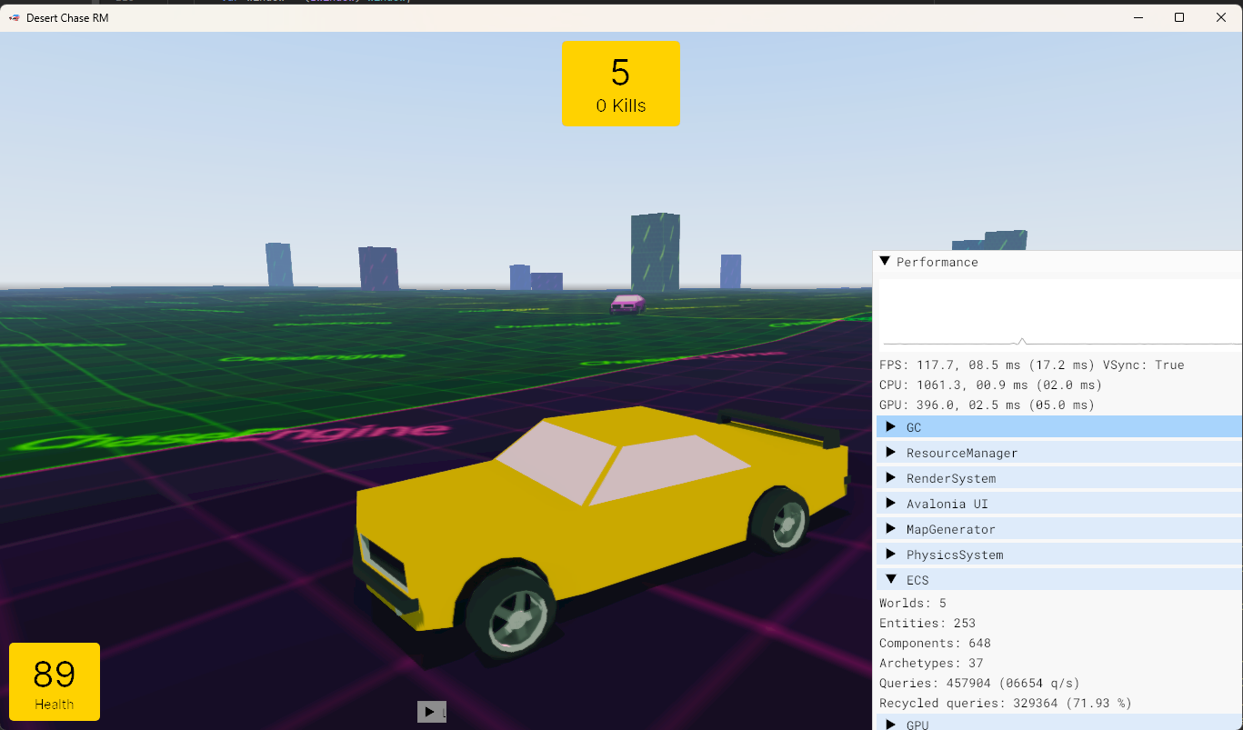Click the maximize window button
1243x730 pixels.
1178,17
